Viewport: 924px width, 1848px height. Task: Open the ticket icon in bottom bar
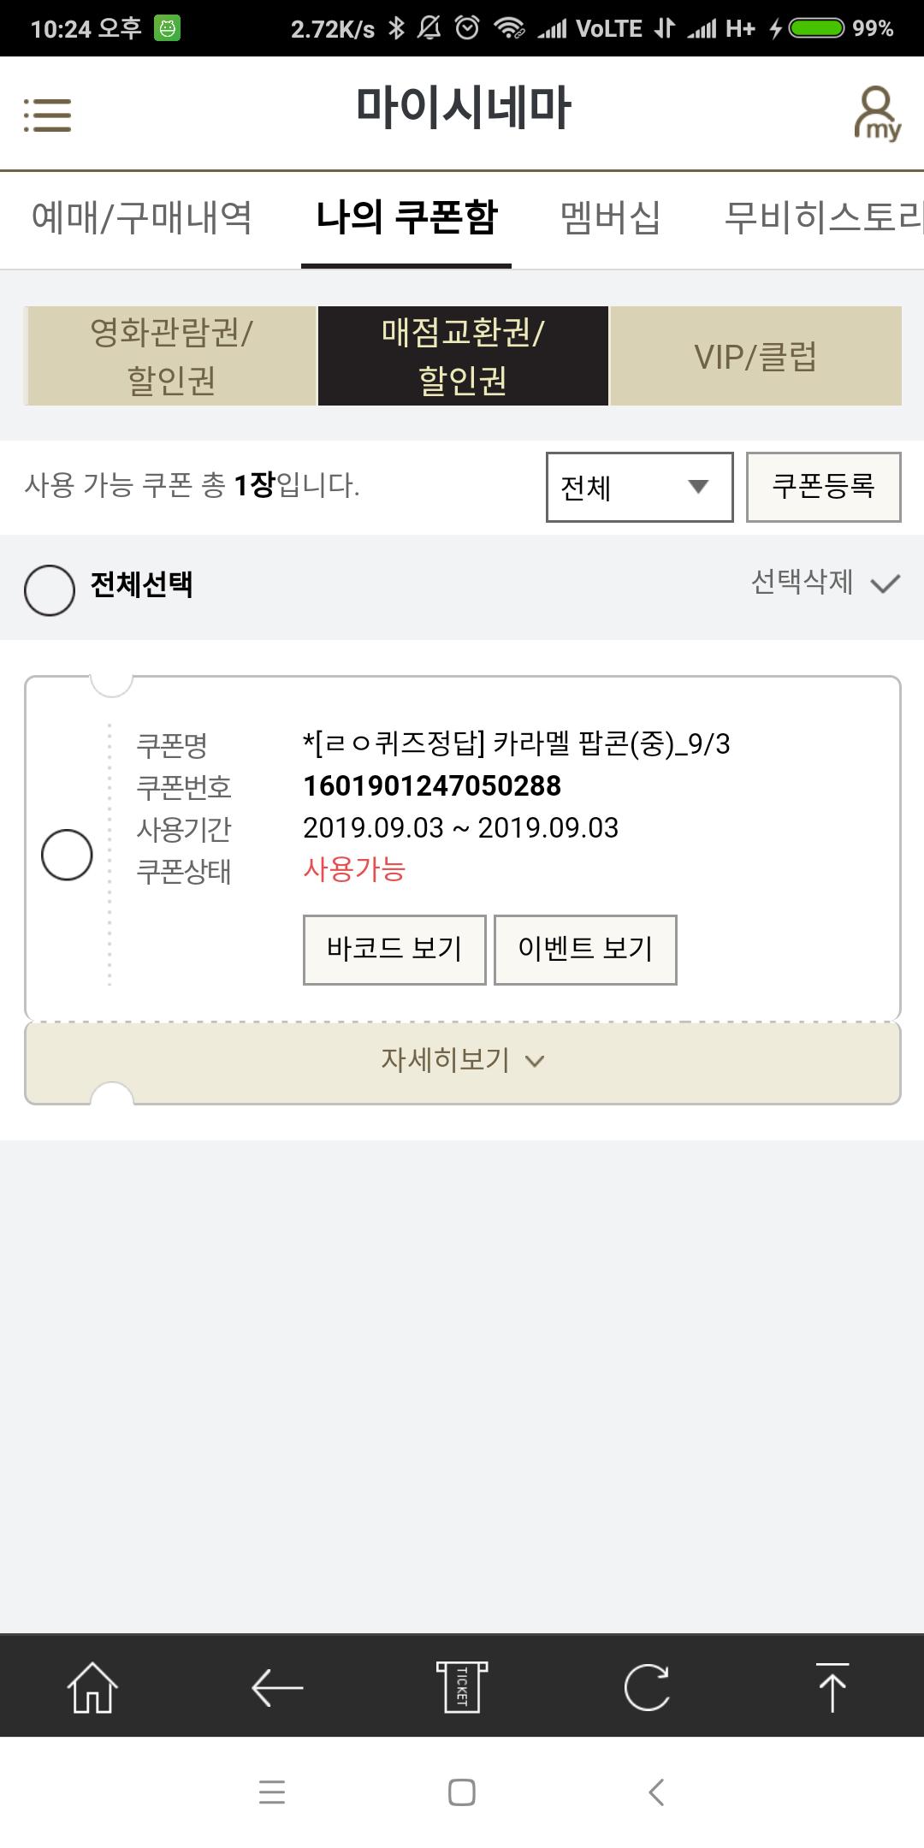pyautogui.click(x=462, y=1687)
